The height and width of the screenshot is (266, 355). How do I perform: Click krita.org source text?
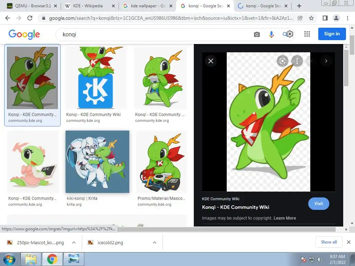point(74,204)
